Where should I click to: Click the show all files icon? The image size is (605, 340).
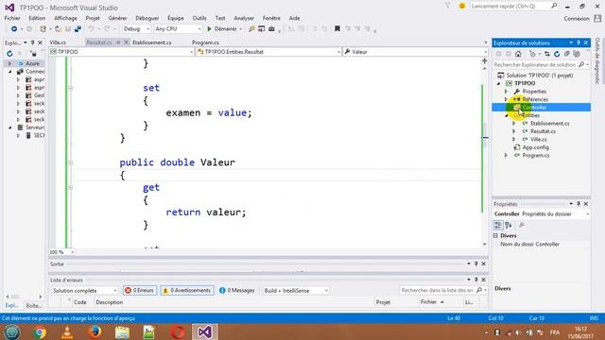pos(577,54)
